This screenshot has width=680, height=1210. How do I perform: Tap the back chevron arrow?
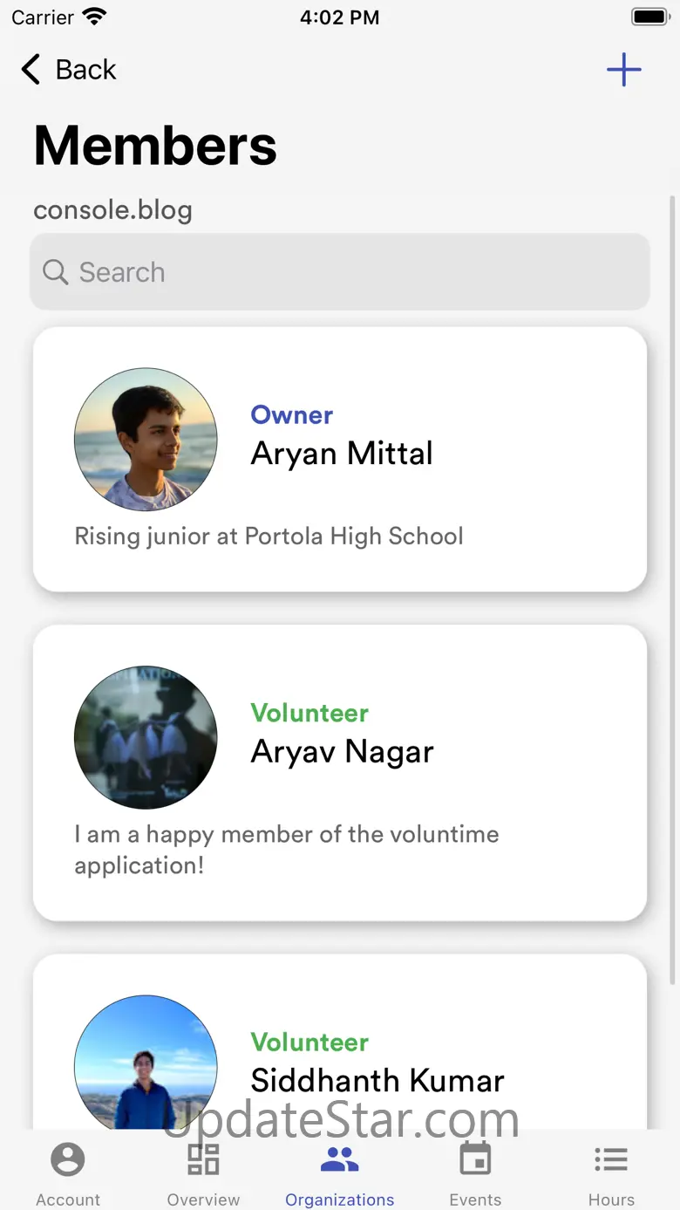[x=31, y=70]
